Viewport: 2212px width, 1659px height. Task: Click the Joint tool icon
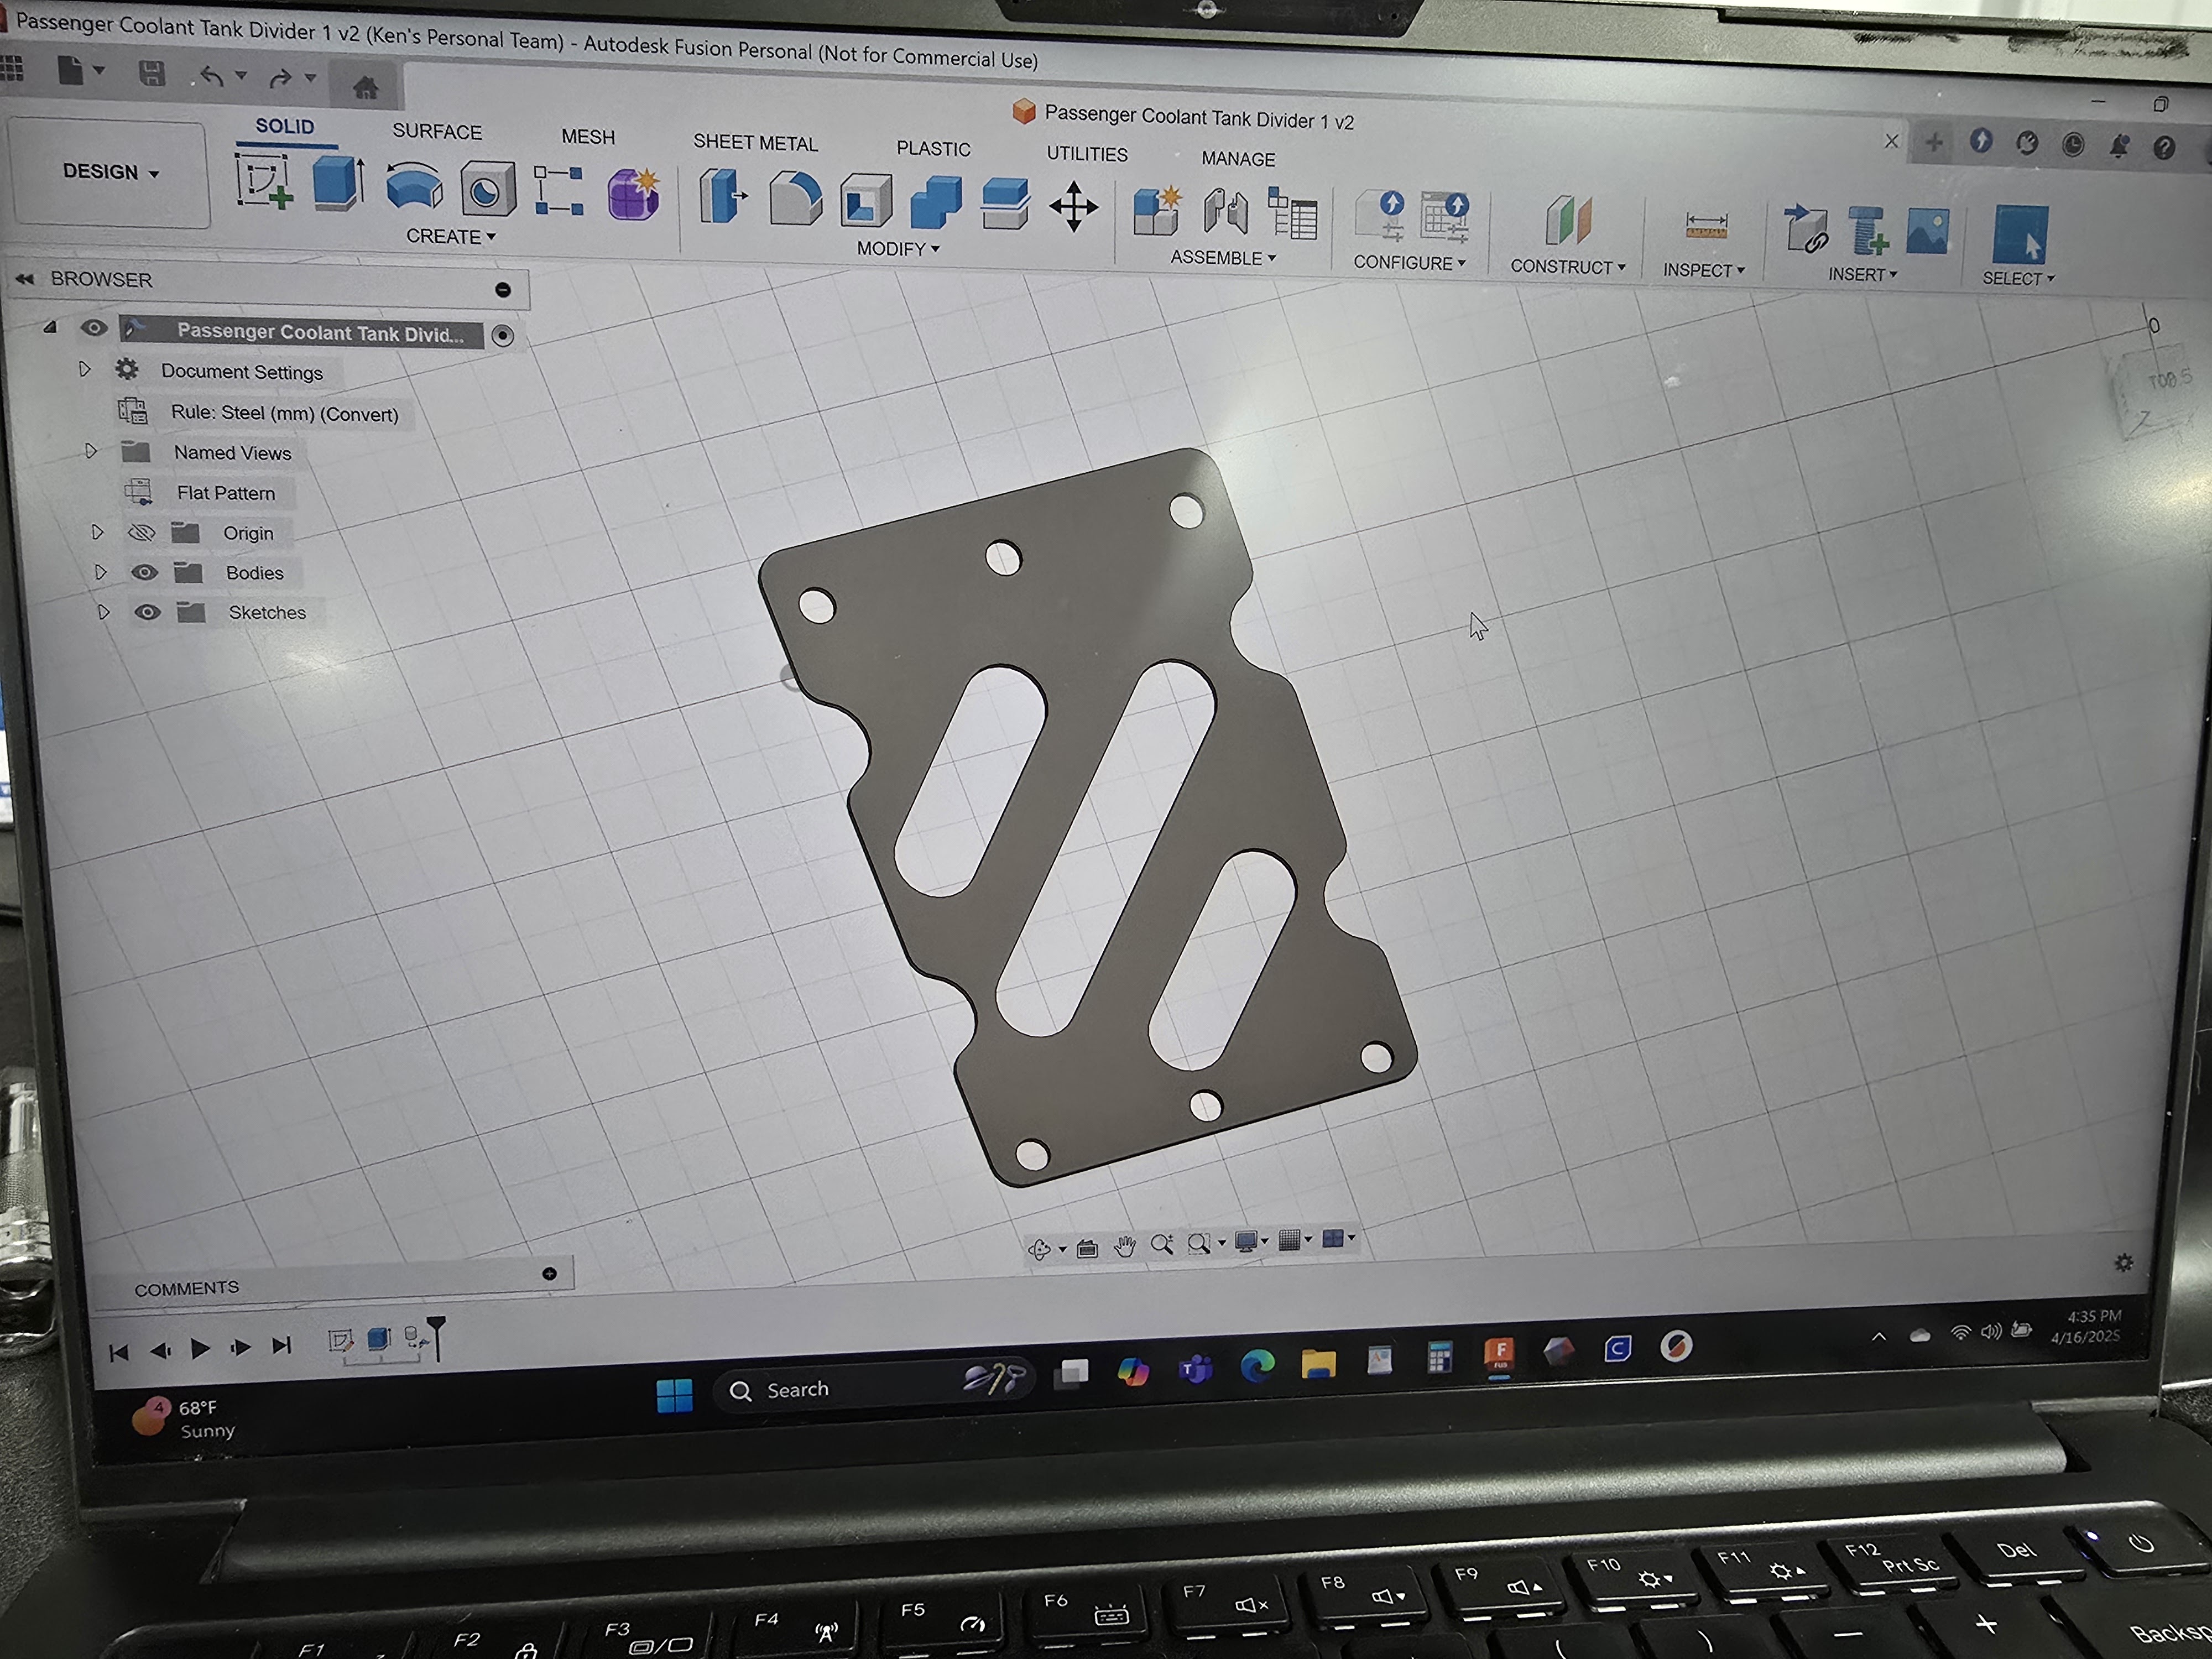coord(1226,212)
